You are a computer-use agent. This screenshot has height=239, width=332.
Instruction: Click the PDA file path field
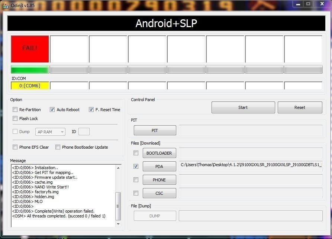[251, 166]
